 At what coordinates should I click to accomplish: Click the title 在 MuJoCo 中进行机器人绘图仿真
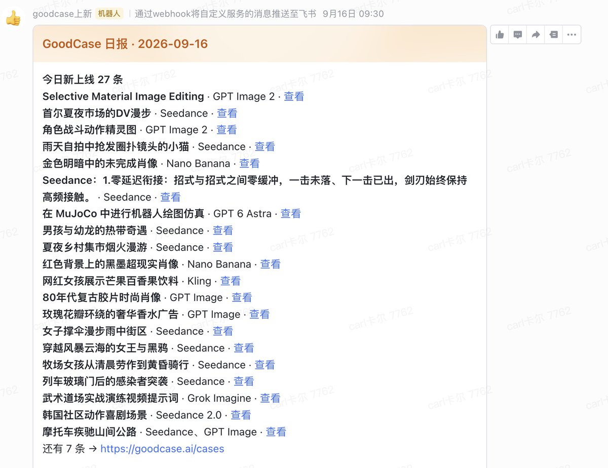click(x=124, y=214)
